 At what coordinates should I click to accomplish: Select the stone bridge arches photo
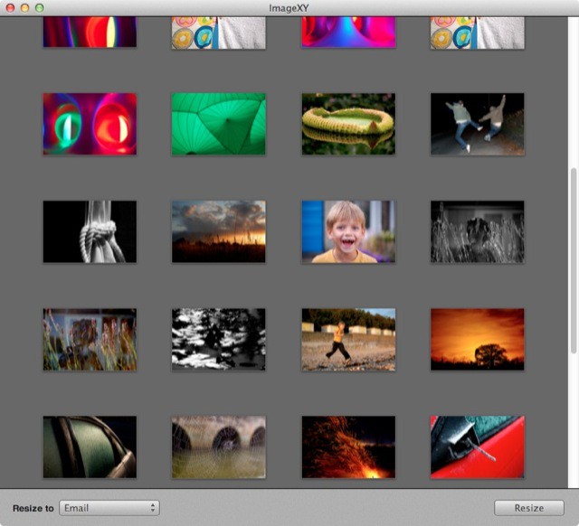219,446
